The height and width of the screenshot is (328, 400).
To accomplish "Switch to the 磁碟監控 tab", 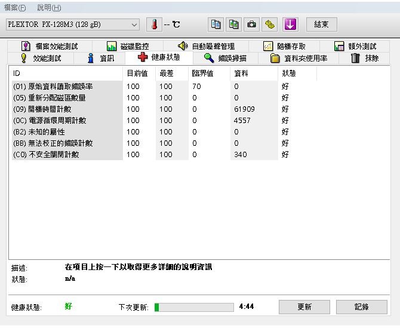I will 128,47.
